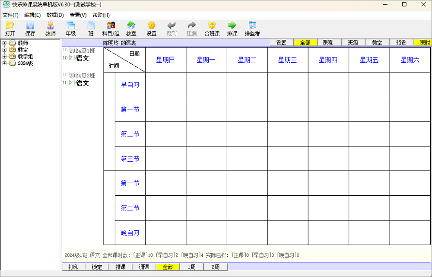Open the 教师 (Teacher) management icon
432x277 pixels.
pyautogui.click(x=50, y=29)
